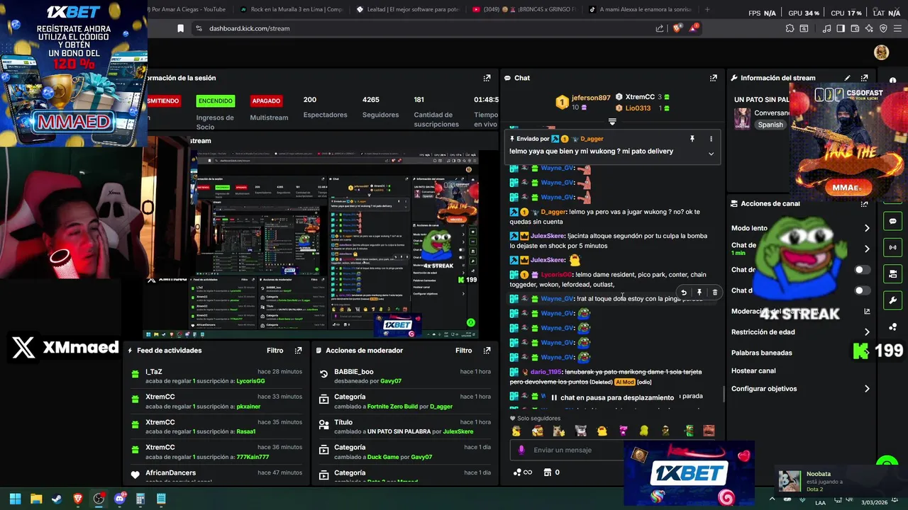Open a new browser tab
The height and width of the screenshot is (510, 908).
tap(707, 9)
